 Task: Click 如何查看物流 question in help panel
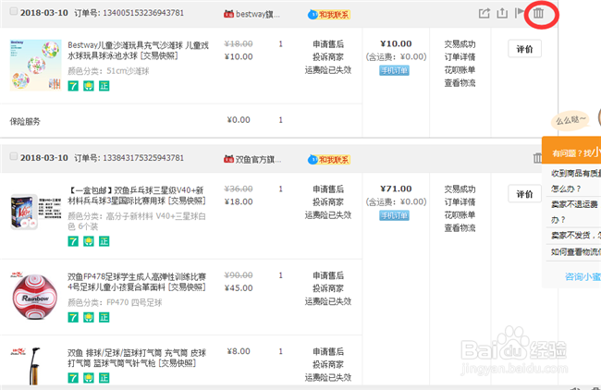pos(576,251)
